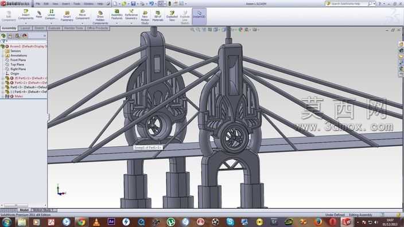Start a New Motion Study
This screenshot has width=404, height=227.
[x=145, y=18]
